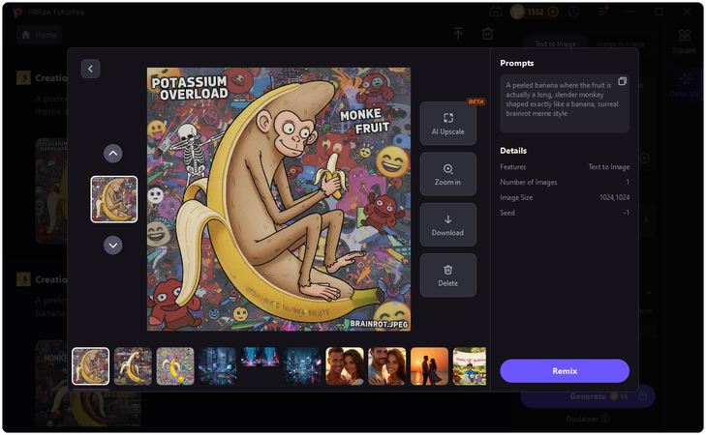
Task: Go back using the left arrow button
Action: [90, 69]
